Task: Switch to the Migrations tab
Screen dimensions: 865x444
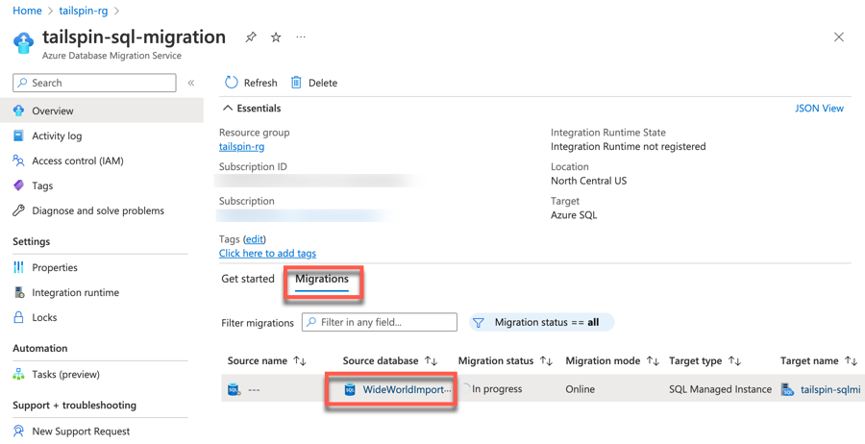Action: (x=322, y=279)
